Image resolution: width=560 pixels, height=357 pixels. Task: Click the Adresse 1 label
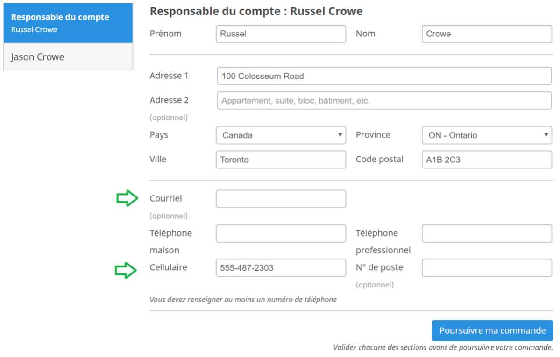click(169, 76)
